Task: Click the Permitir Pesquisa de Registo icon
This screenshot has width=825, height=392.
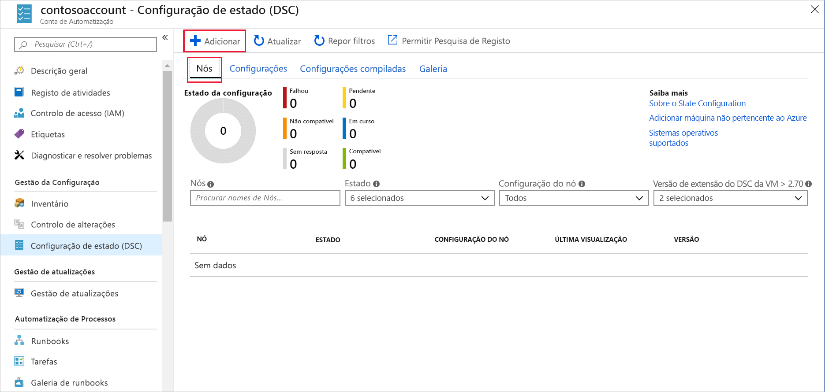Action: pyautogui.click(x=392, y=40)
